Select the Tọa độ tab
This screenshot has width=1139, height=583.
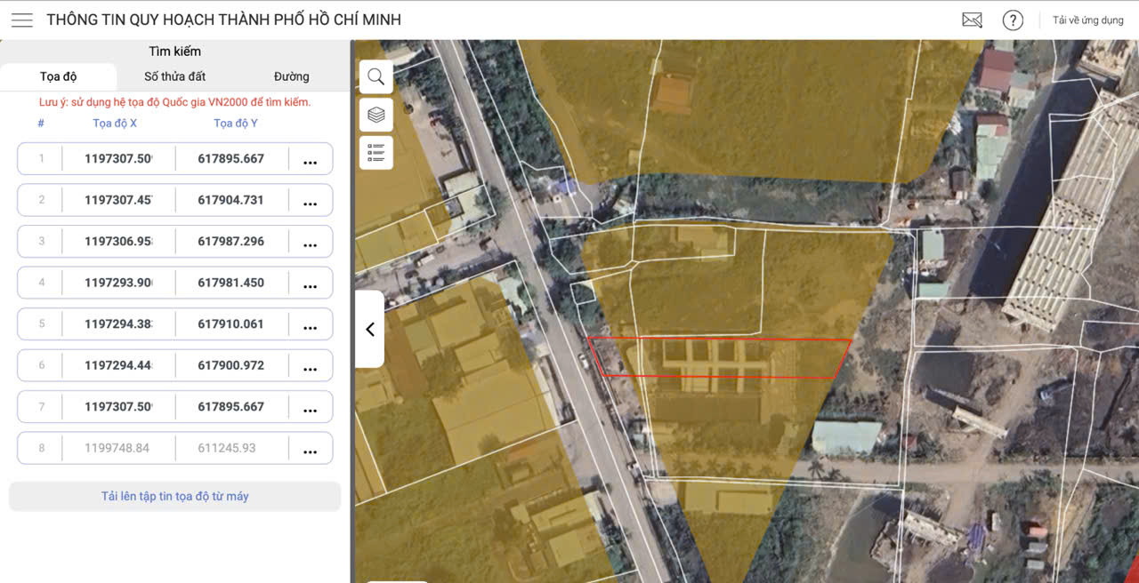[58, 76]
